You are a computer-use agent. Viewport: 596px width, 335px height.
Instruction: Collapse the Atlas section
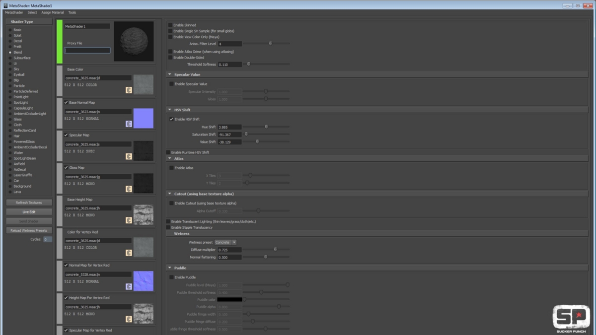[169, 159]
